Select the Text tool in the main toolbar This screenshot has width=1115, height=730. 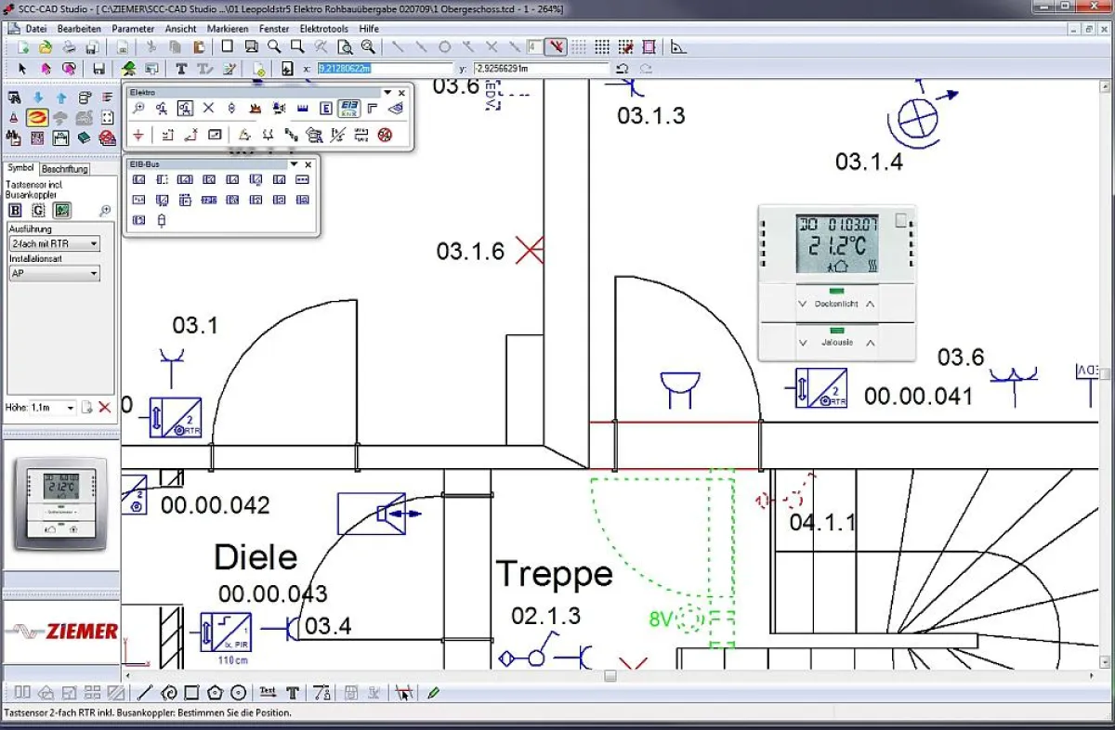[x=182, y=68]
